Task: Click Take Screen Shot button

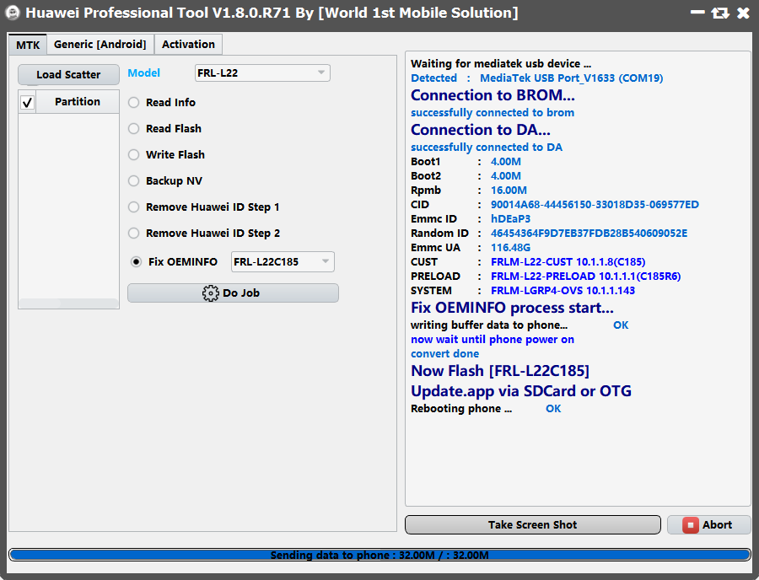Action: [532, 525]
